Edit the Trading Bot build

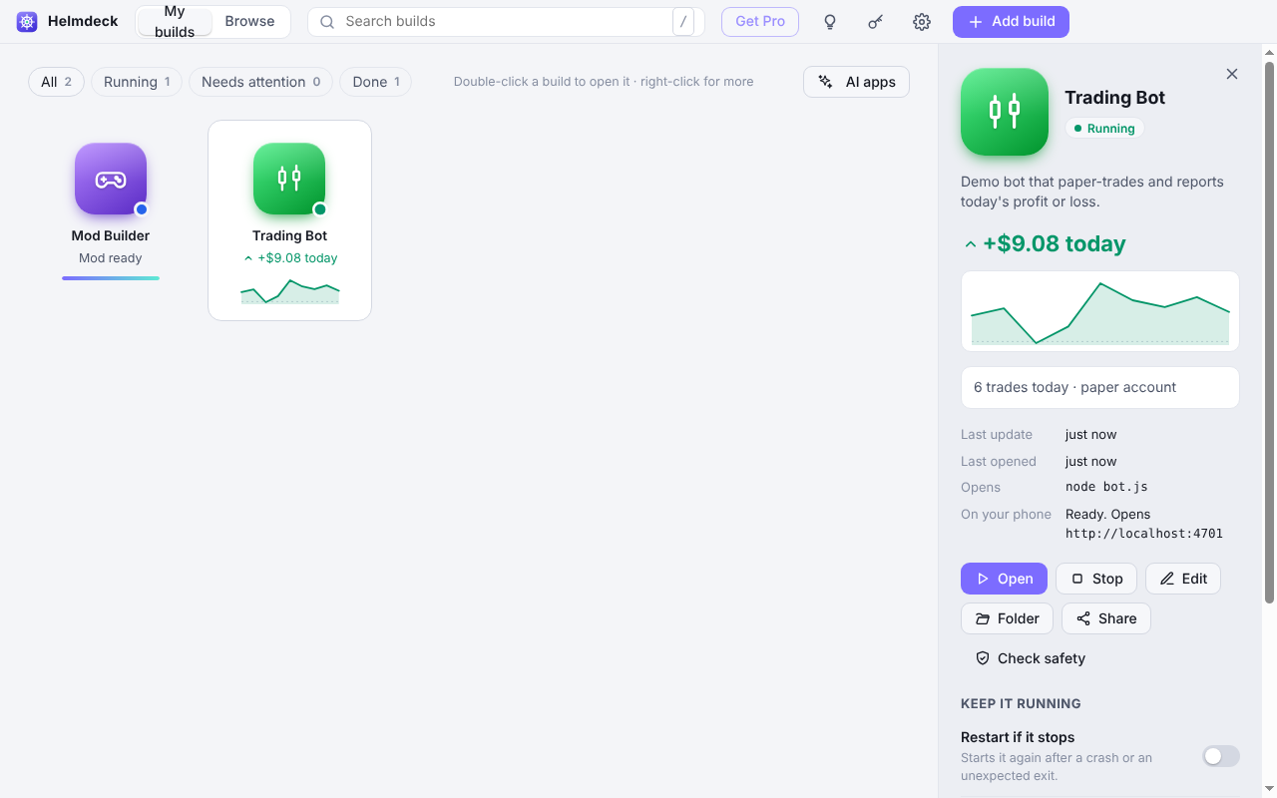point(1183,579)
